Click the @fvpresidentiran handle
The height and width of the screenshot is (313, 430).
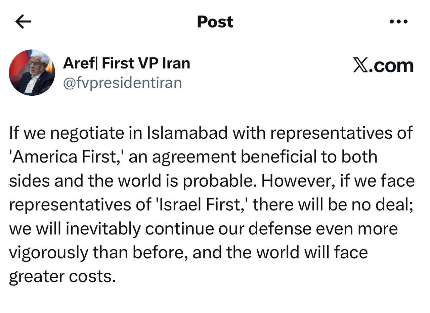tap(122, 83)
